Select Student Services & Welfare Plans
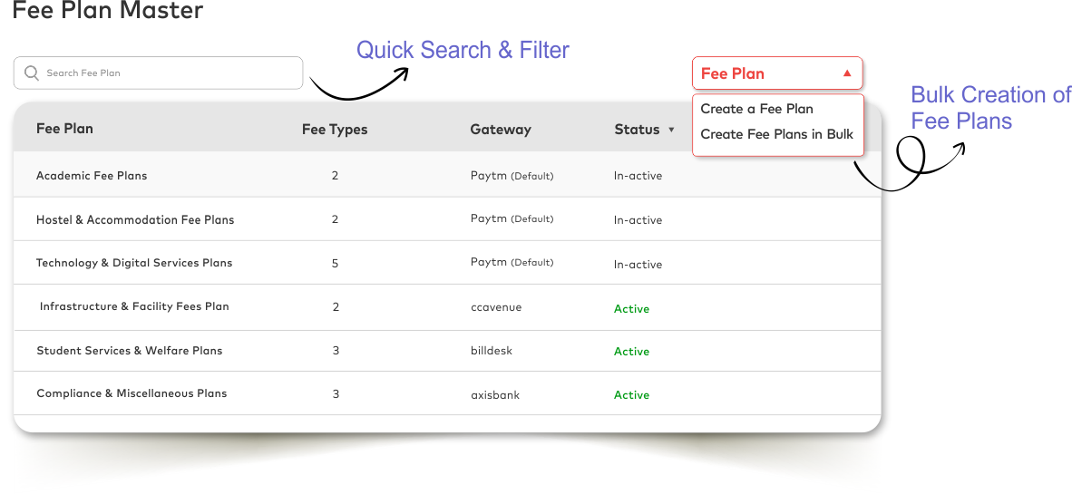Screen dimensions: 1072x494 pyautogui.click(x=130, y=351)
